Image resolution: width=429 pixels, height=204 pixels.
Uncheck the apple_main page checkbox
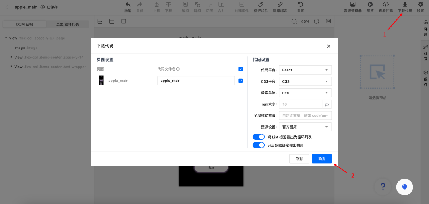coord(240,81)
